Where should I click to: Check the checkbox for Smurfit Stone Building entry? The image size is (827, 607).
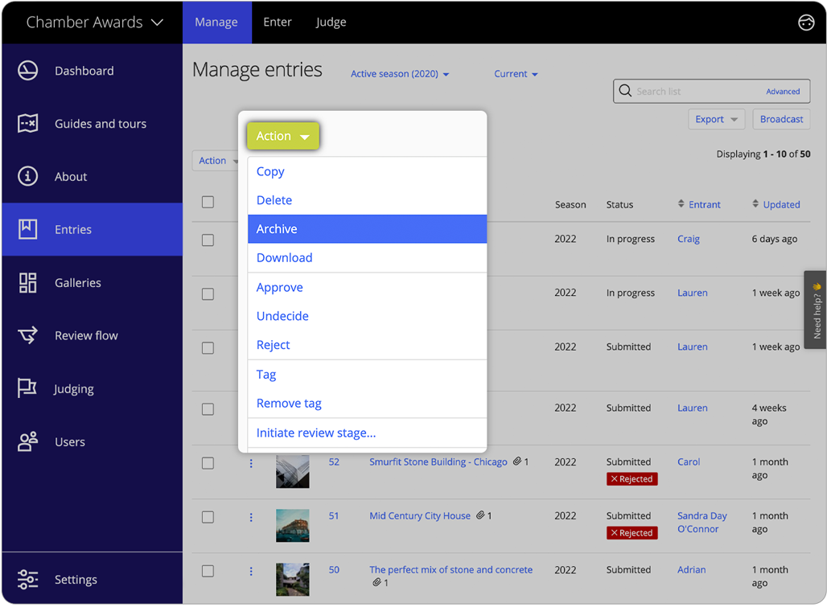pos(208,462)
